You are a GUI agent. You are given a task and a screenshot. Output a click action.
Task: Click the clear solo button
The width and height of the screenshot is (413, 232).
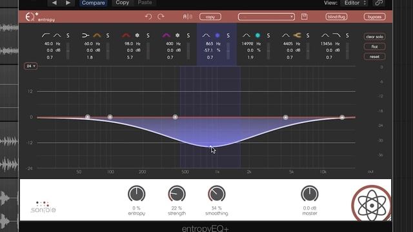pyautogui.click(x=374, y=37)
